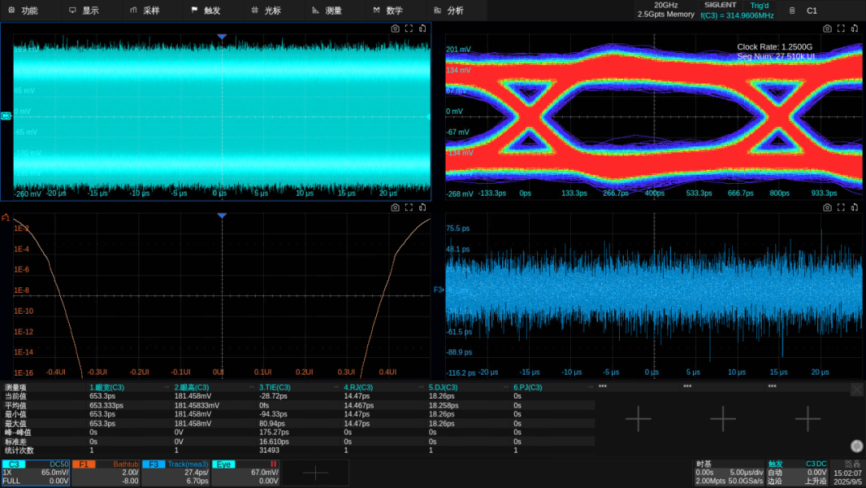Toggle the F1 Bathtub function box
Viewport: 866px width, 488px height.
coord(106,472)
